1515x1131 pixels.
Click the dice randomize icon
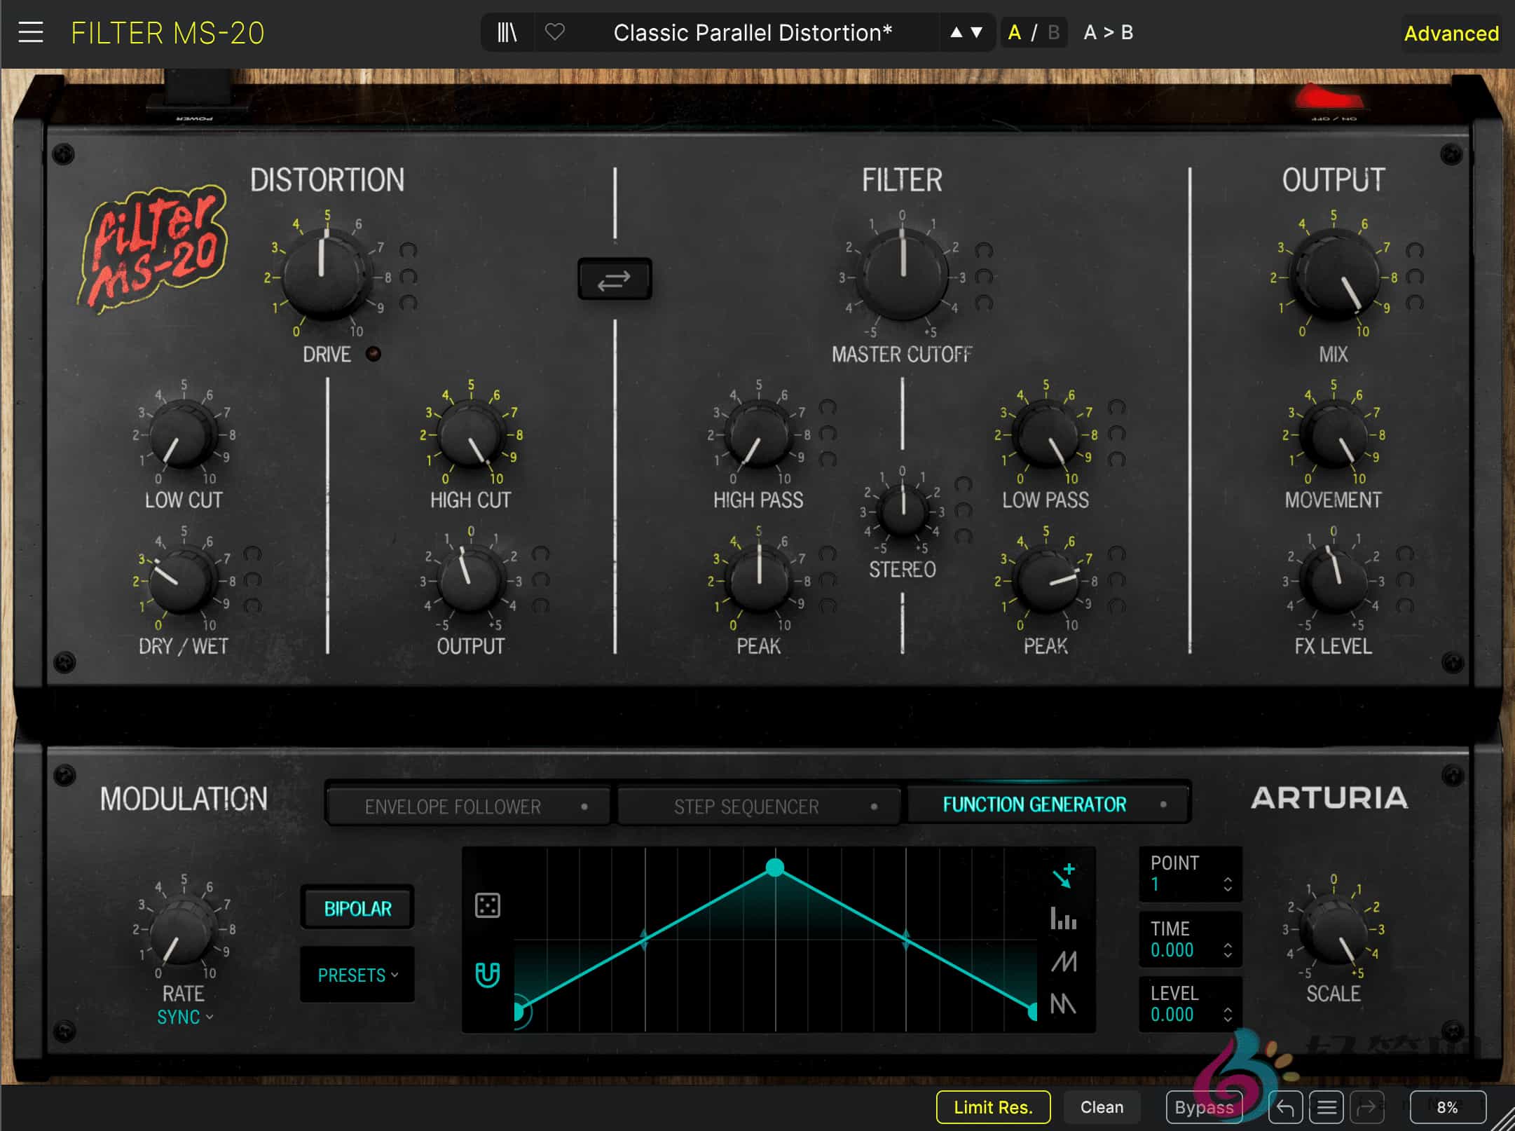pyautogui.click(x=487, y=905)
